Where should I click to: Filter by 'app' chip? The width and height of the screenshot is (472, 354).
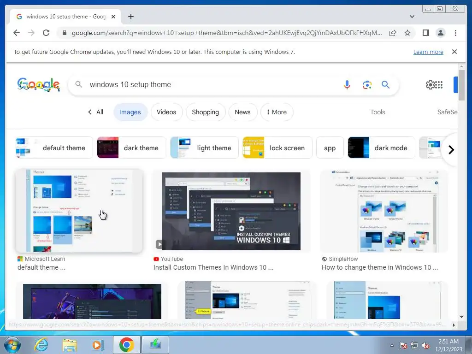click(x=330, y=147)
